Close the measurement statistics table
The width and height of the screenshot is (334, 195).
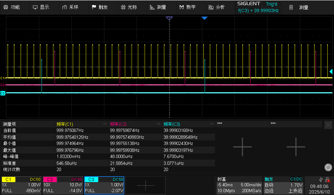(328, 125)
